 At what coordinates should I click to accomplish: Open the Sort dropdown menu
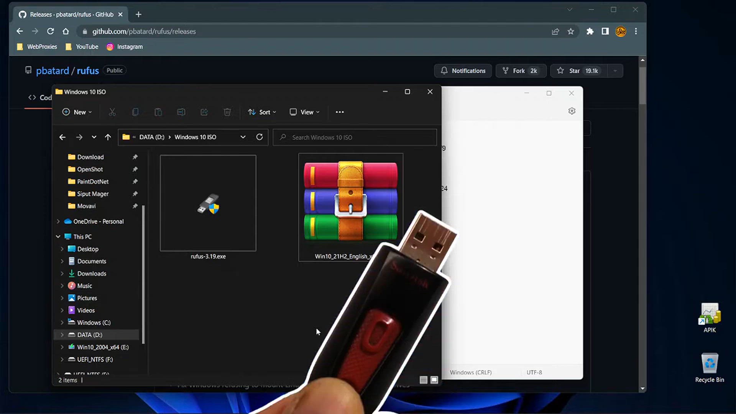click(x=262, y=112)
